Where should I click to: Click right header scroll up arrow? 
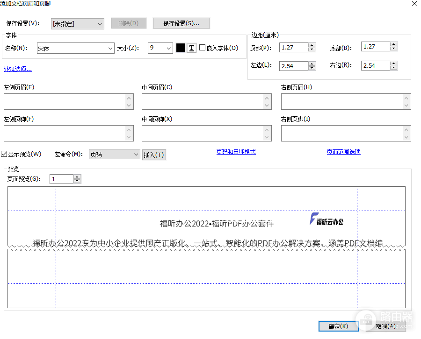pyautogui.click(x=406, y=98)
